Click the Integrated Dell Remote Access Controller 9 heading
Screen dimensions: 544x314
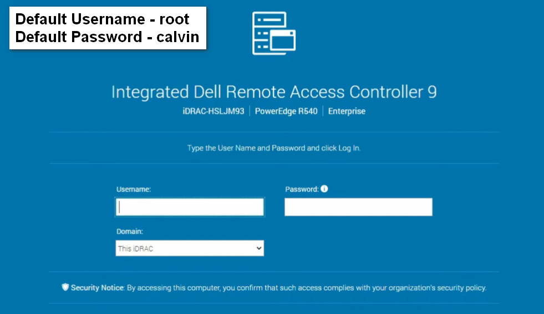coord(274,92)
